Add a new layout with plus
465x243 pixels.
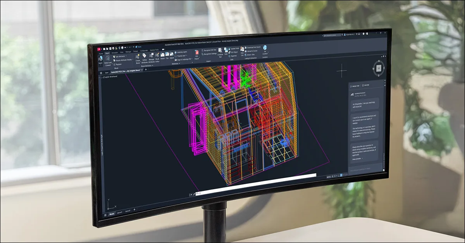click(x=134, y=209)
